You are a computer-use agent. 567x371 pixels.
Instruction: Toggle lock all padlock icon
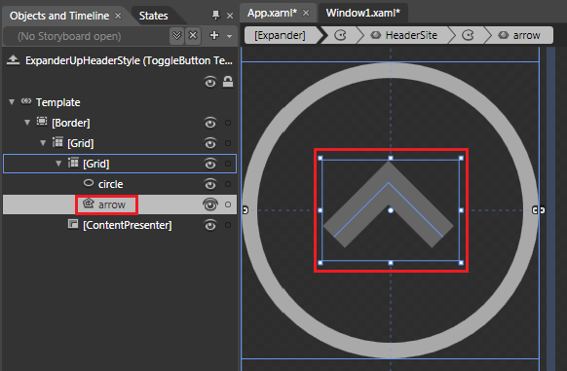[x=228, y=82]
